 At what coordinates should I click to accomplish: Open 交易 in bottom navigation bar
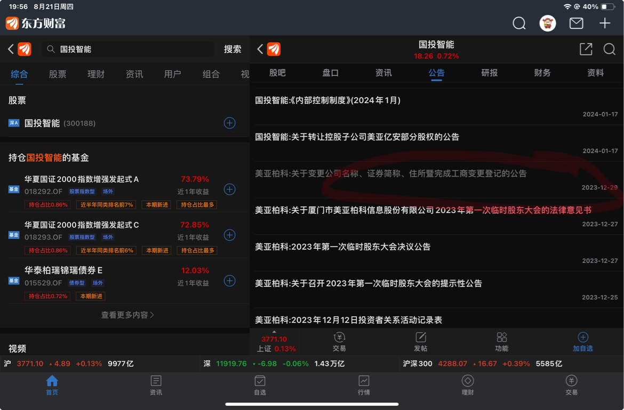572,385
